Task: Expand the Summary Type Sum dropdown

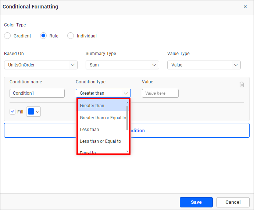Action: pyautogui.click(x=122, y=65)
